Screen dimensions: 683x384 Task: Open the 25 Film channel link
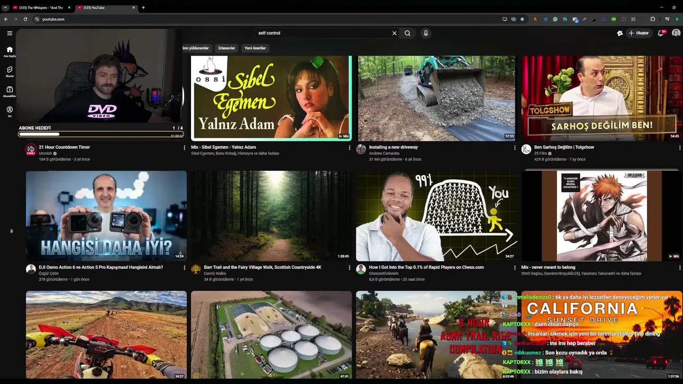[541, 154]
